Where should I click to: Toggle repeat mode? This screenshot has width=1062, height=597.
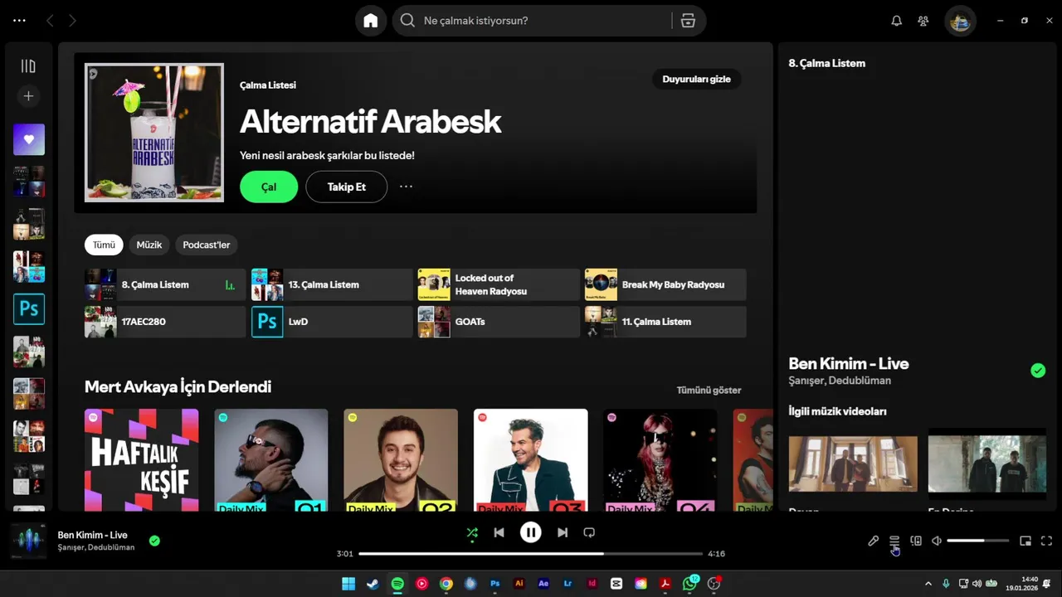[589, 532]
